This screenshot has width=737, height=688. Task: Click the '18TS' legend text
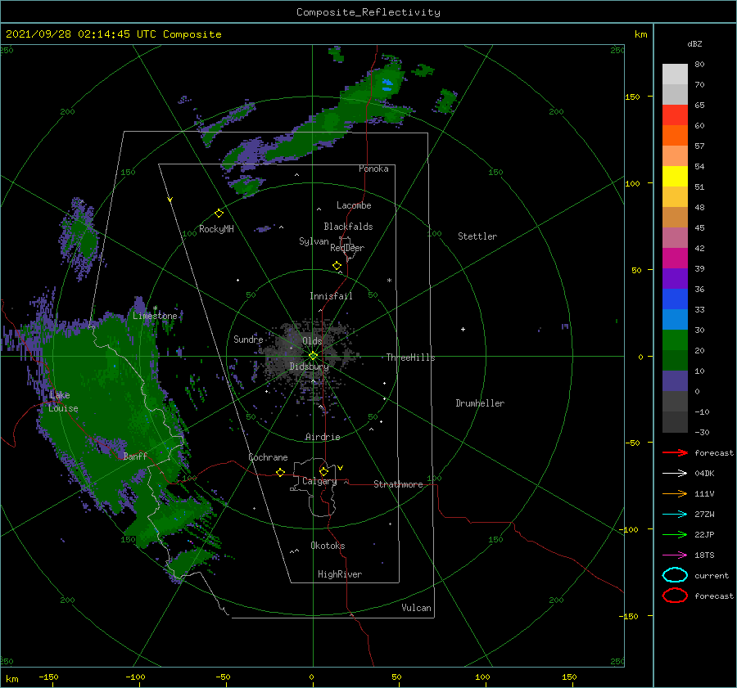[x=704, y=555]
